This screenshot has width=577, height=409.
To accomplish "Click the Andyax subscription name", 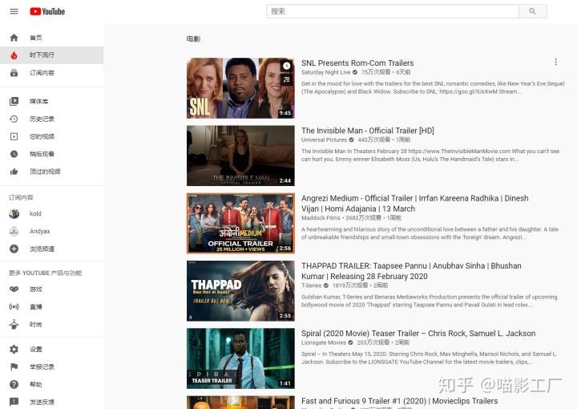I will [40, 231].
